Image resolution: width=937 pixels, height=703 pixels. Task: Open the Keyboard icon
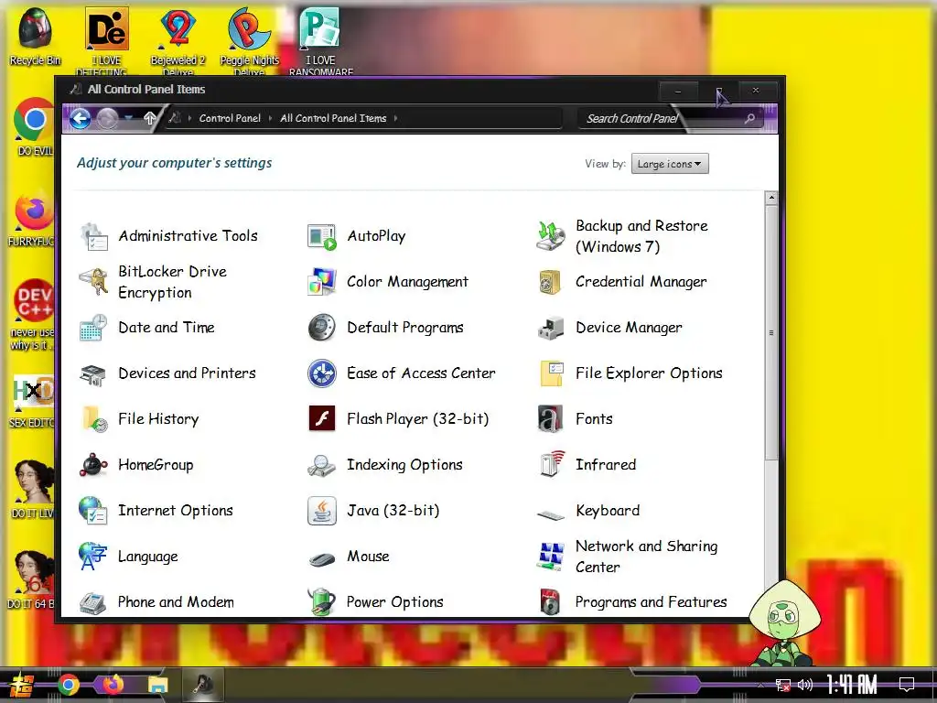550,513
